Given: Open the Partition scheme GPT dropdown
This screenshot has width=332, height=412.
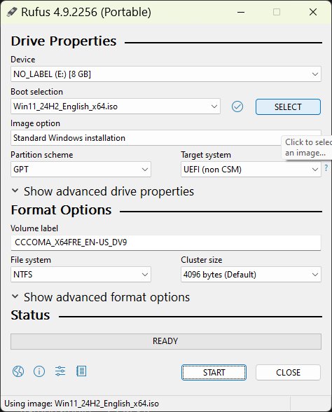Looking at the screenshot, I should pos(81,170).
